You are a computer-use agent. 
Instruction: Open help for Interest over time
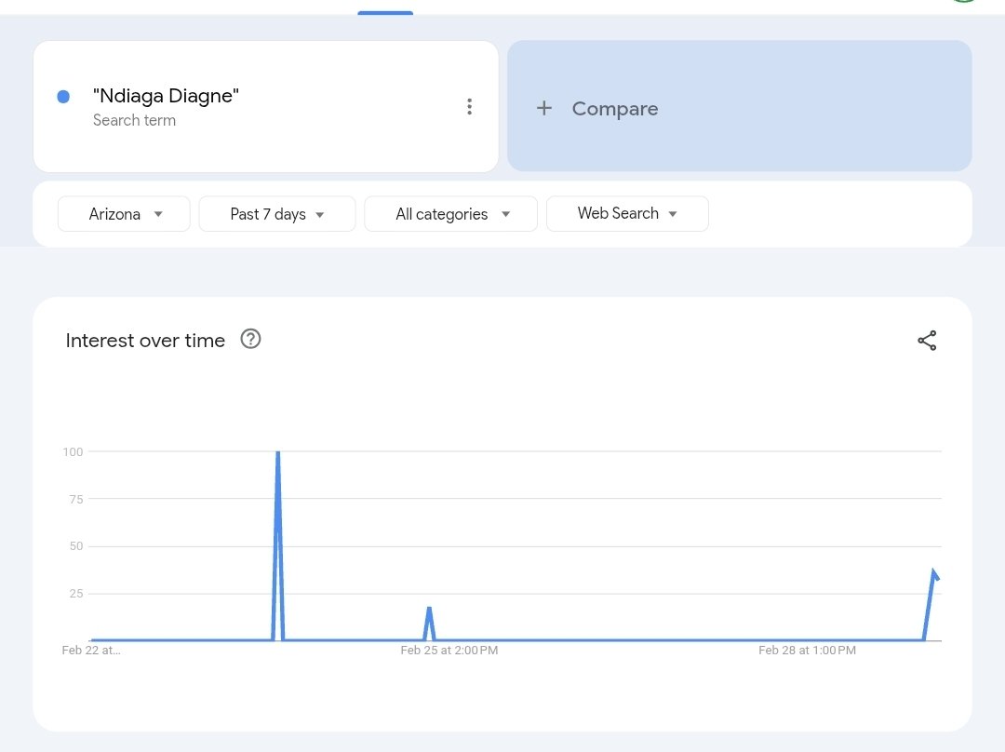coord(250,339)
